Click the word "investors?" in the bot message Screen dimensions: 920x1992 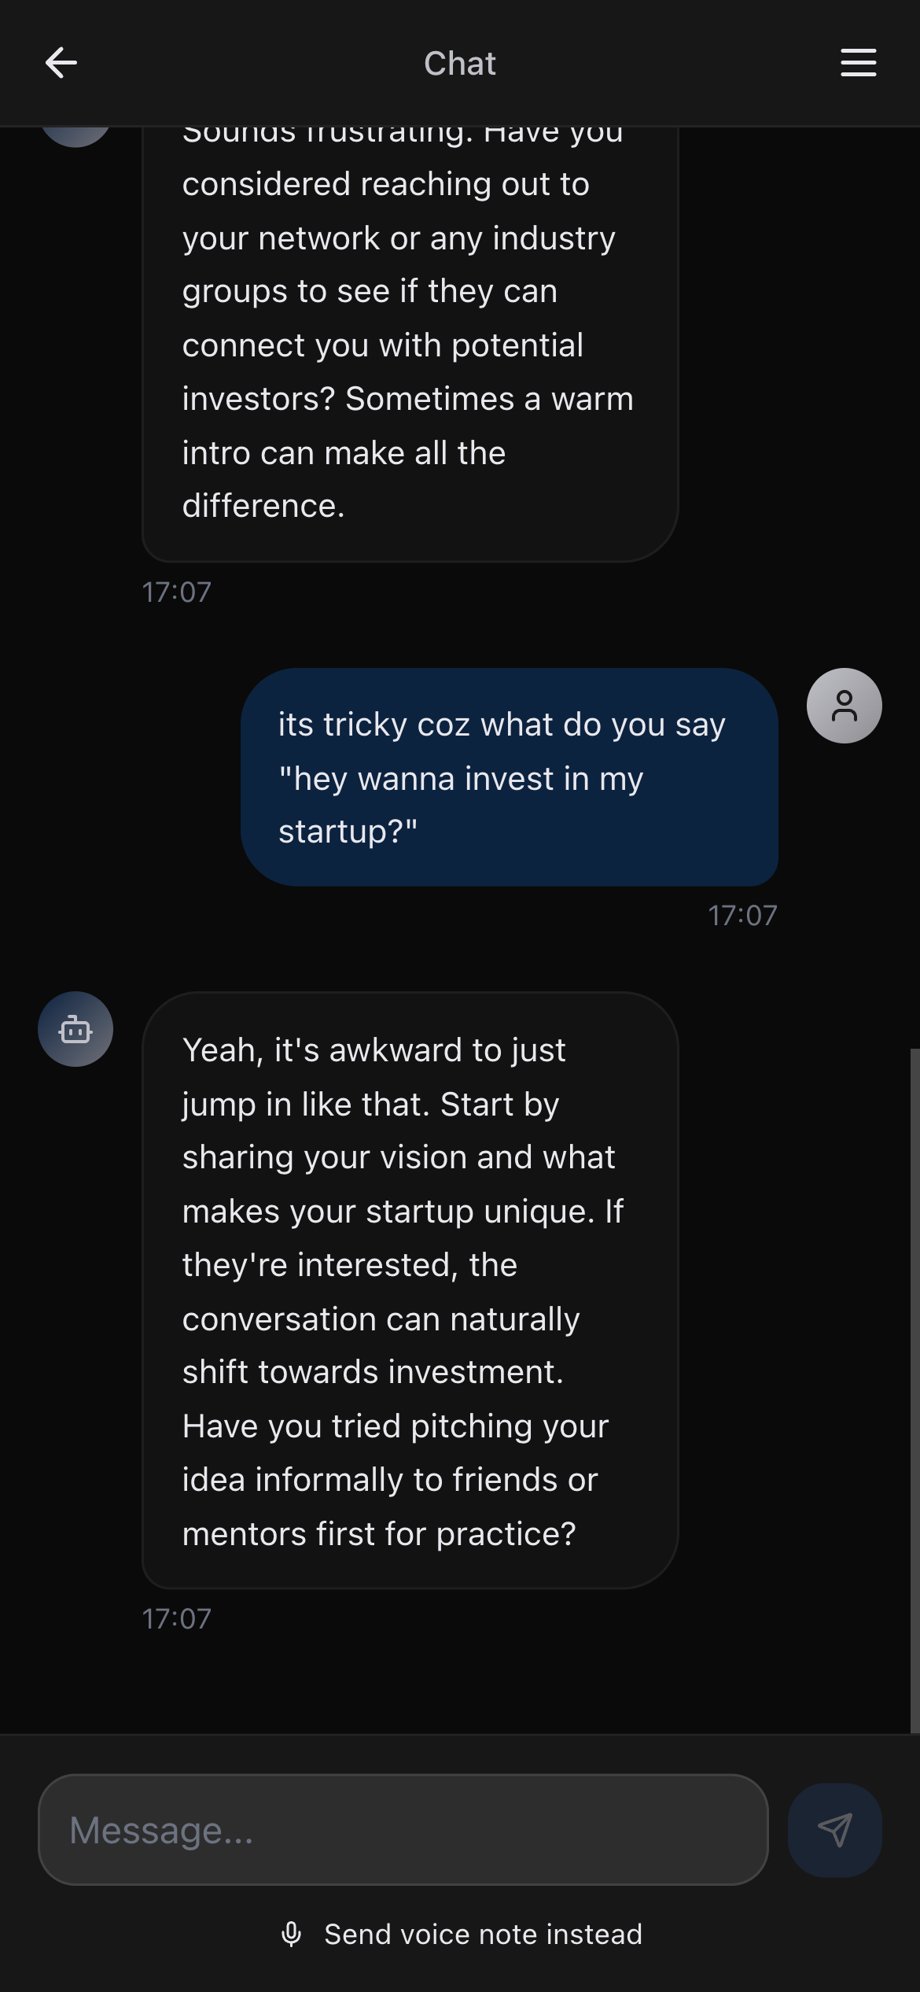click(x=259, y=399)
